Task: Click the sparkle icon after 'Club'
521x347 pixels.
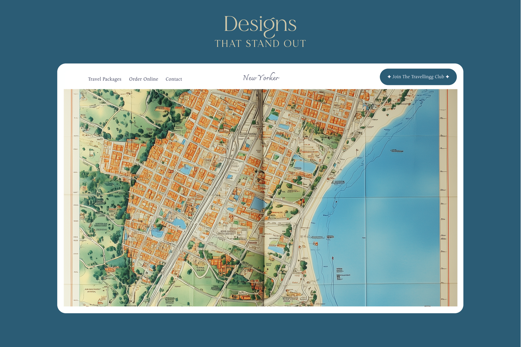Action: pyautogui.click(x=447, y=77)
